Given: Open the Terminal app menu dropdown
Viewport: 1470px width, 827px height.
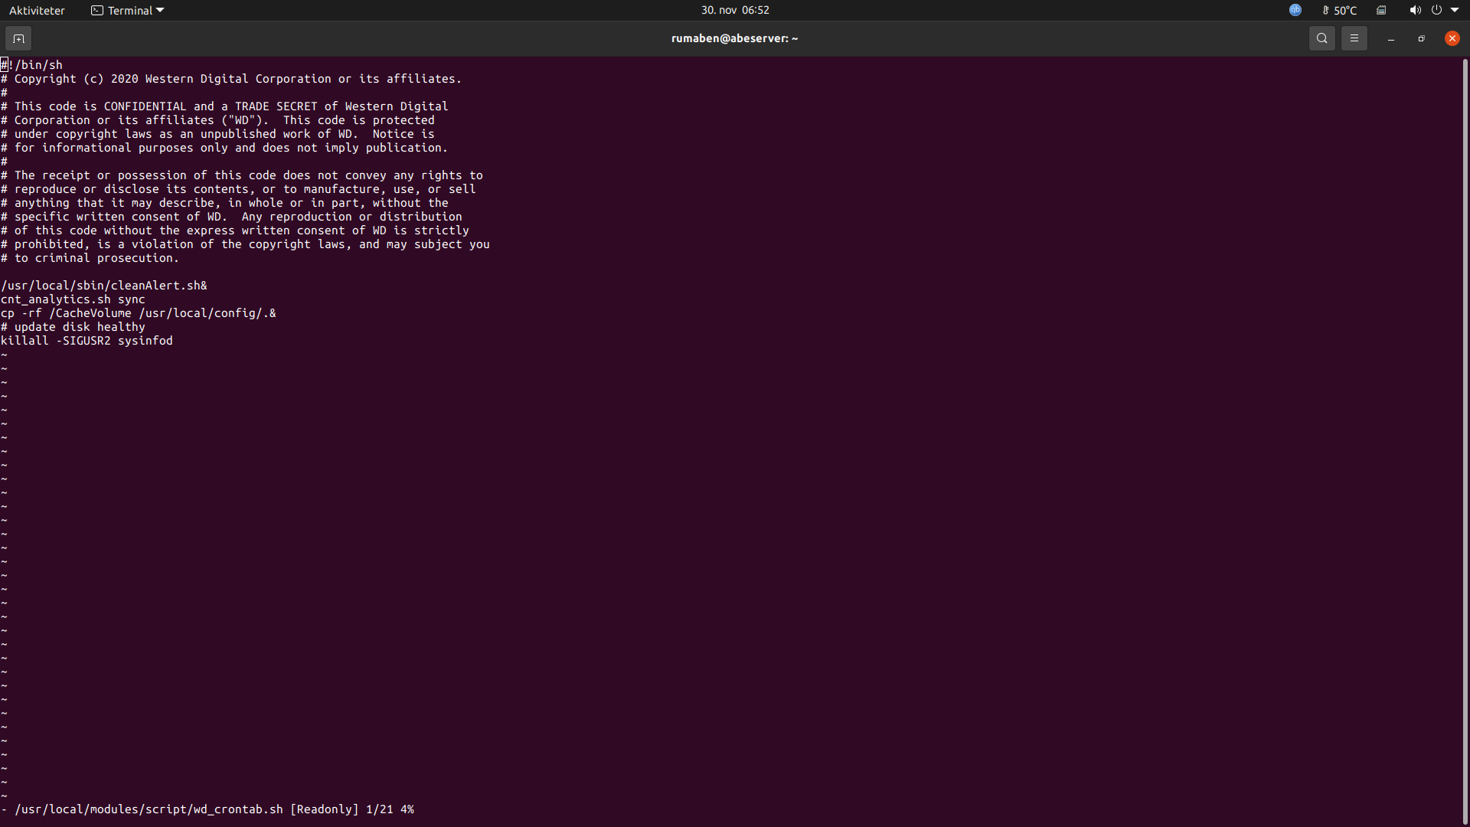Looking at the screenshot, I should [x=128, y=11].
